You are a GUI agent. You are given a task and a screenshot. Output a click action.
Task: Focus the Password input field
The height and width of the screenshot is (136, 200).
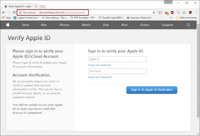pyautogui.click(x=117, y=71)
